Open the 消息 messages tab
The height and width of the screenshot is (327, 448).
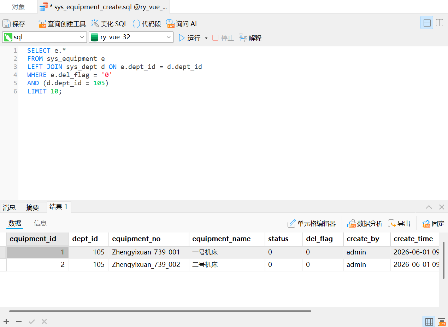tap(9, 207)
